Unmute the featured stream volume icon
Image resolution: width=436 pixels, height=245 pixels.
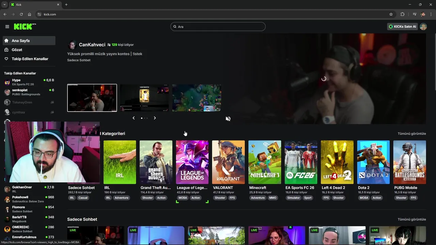[x=228, y=118]
